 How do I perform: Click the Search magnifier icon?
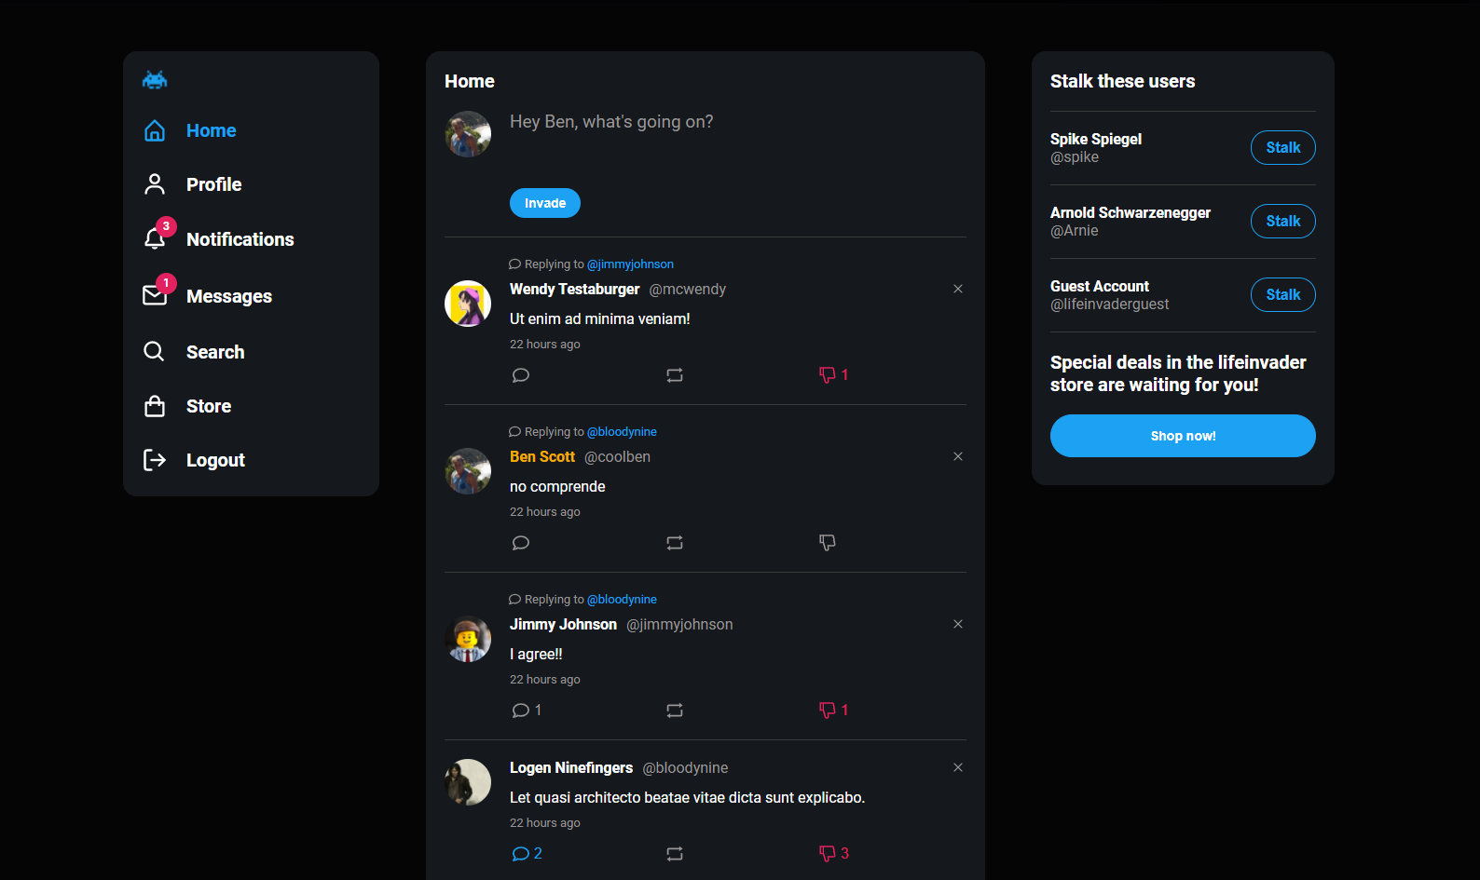click(x=155, y=352)
